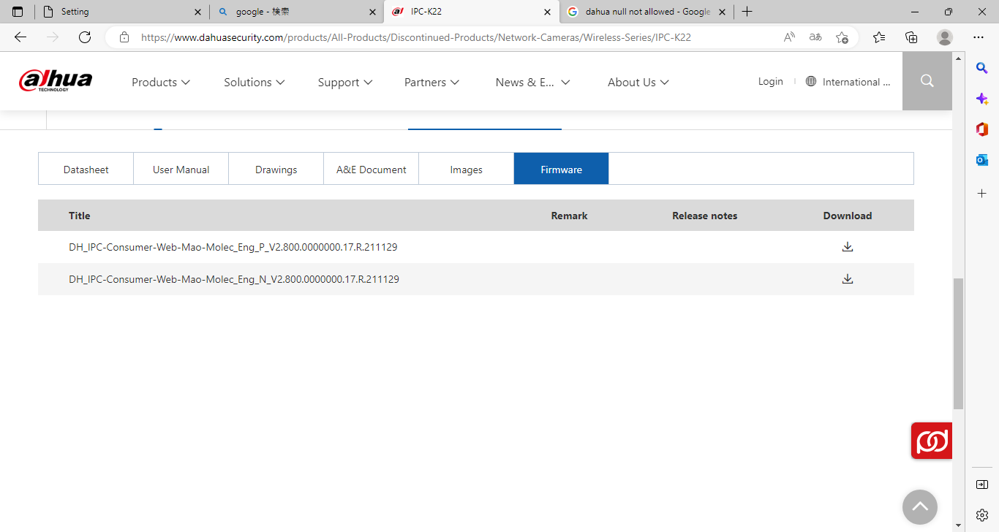Open the Copilot sparkle sidebar icon
Screen dimensions: 999x532
click(982, 99)
